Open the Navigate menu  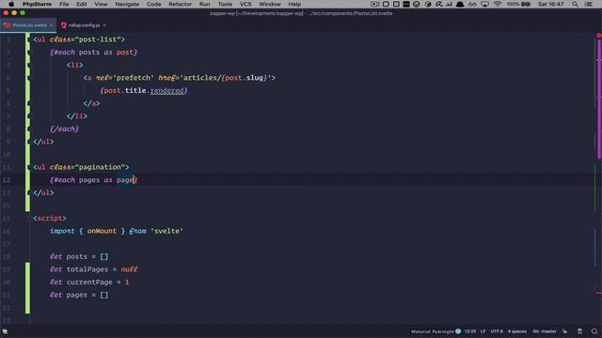(127, 4)
